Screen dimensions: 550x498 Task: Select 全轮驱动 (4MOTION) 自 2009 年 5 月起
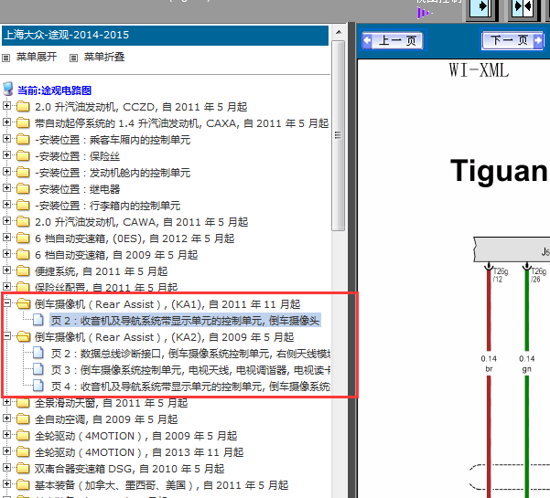135,436
